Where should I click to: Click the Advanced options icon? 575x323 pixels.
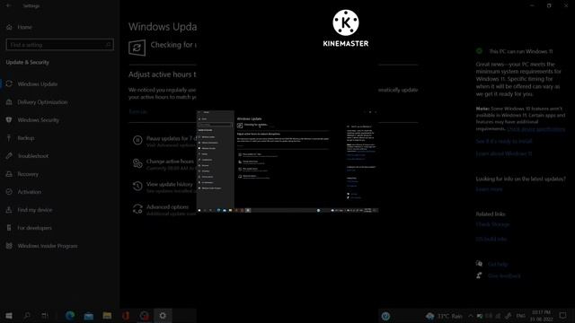137,209
